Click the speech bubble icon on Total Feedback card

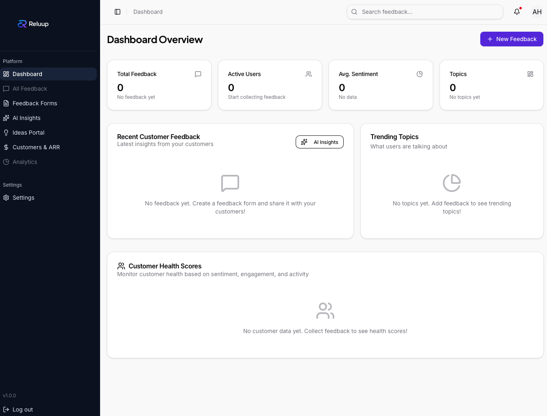(x=198, y=74)
